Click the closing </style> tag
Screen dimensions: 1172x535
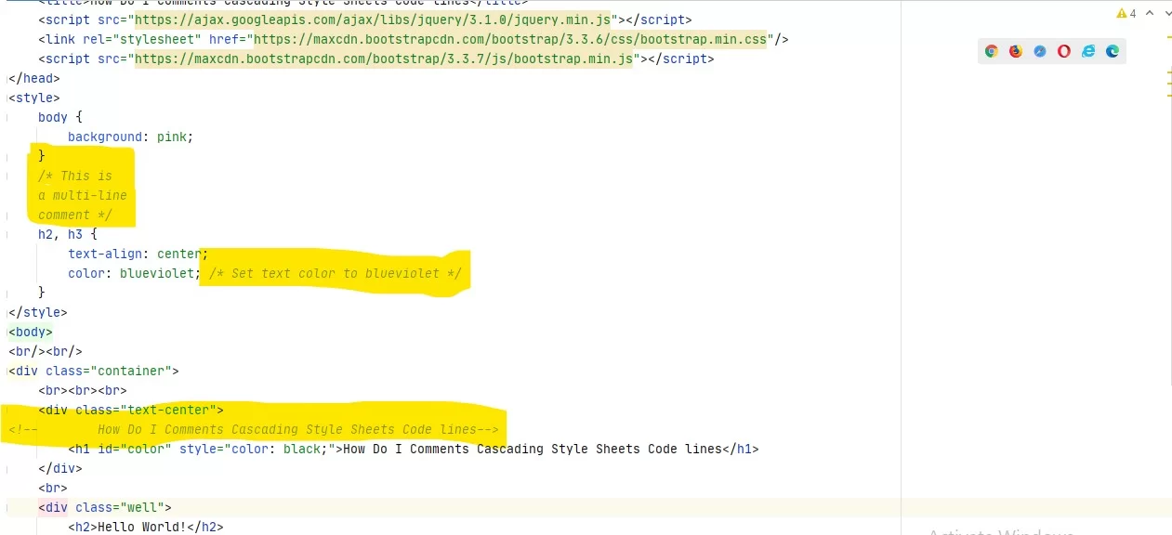pos(38,312)
